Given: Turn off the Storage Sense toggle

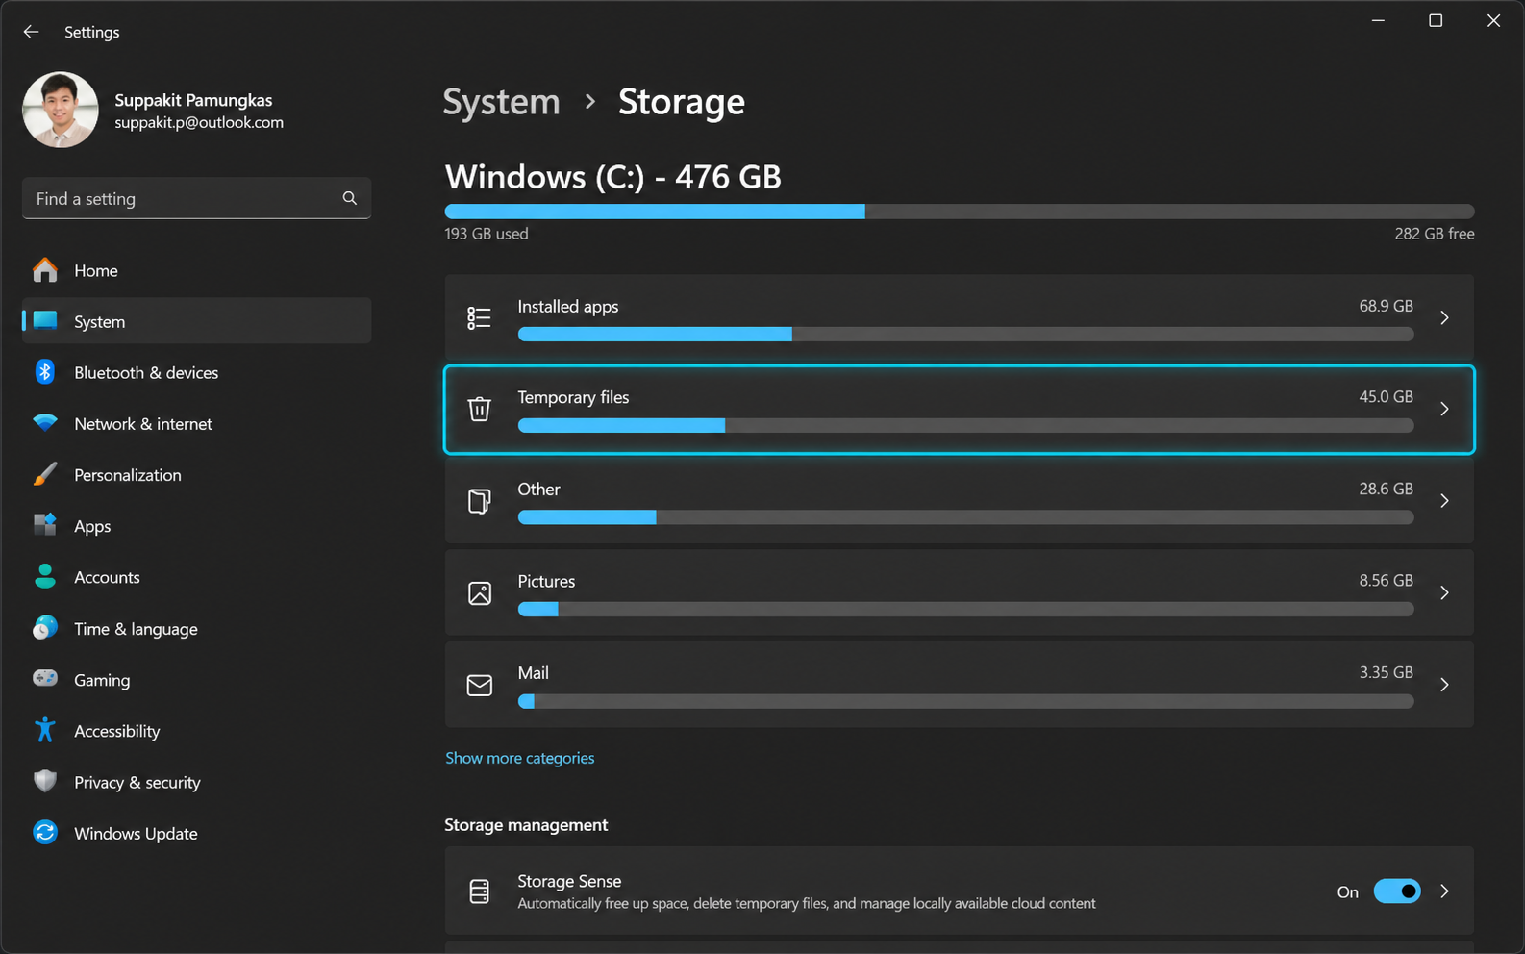Looking at the screenshot, I should pos(1397,891).
